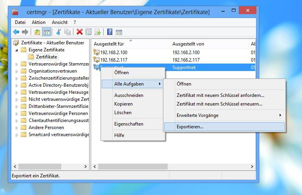The height and width of the screenshot is (195, 302).
Task: Select Clientauthentifizierungsaussteller tree item
Action: (x=59, y=120)
